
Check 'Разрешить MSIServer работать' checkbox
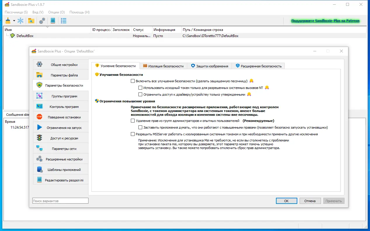133,134
